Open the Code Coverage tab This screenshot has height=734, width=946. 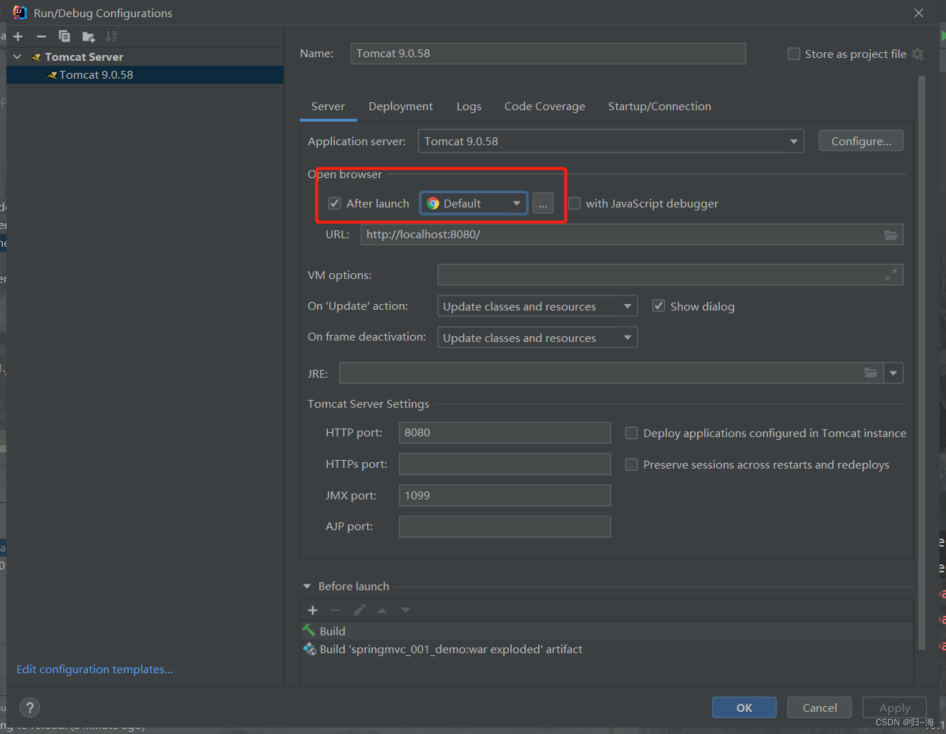pos(545,106)
